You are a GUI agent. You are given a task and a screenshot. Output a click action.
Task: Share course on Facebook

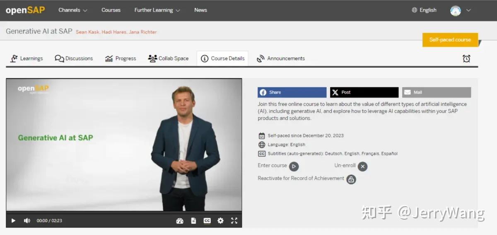pyautogui.click(x=292, y=93)
